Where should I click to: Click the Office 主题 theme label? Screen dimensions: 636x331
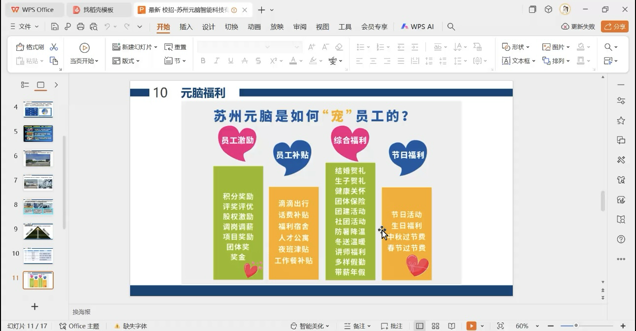(79, 326)
